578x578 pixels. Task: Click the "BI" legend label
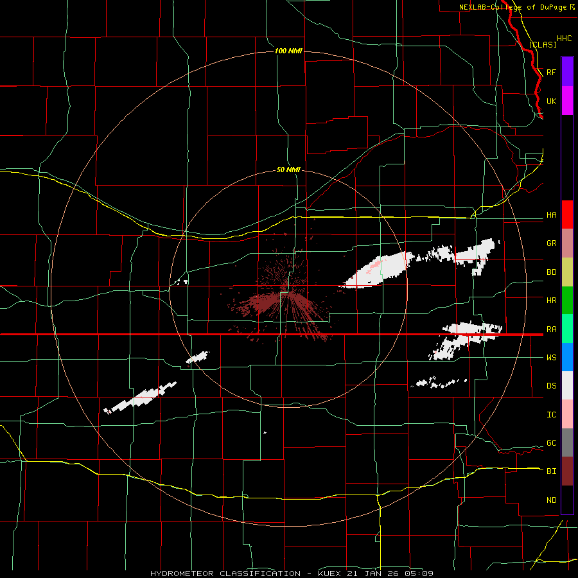coord(551,471)
